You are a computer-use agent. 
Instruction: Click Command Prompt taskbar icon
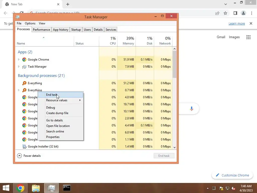[67, 188]
